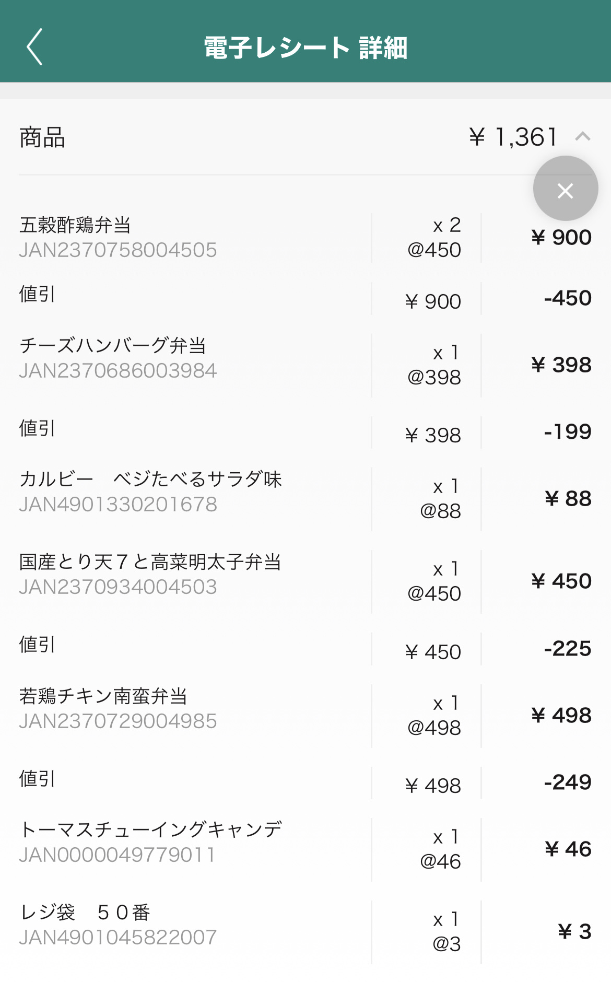This screenshot has width=611, height=982.
Task: Click the 商品 section label
Action: pyautogui.click(x=42, y=137)
